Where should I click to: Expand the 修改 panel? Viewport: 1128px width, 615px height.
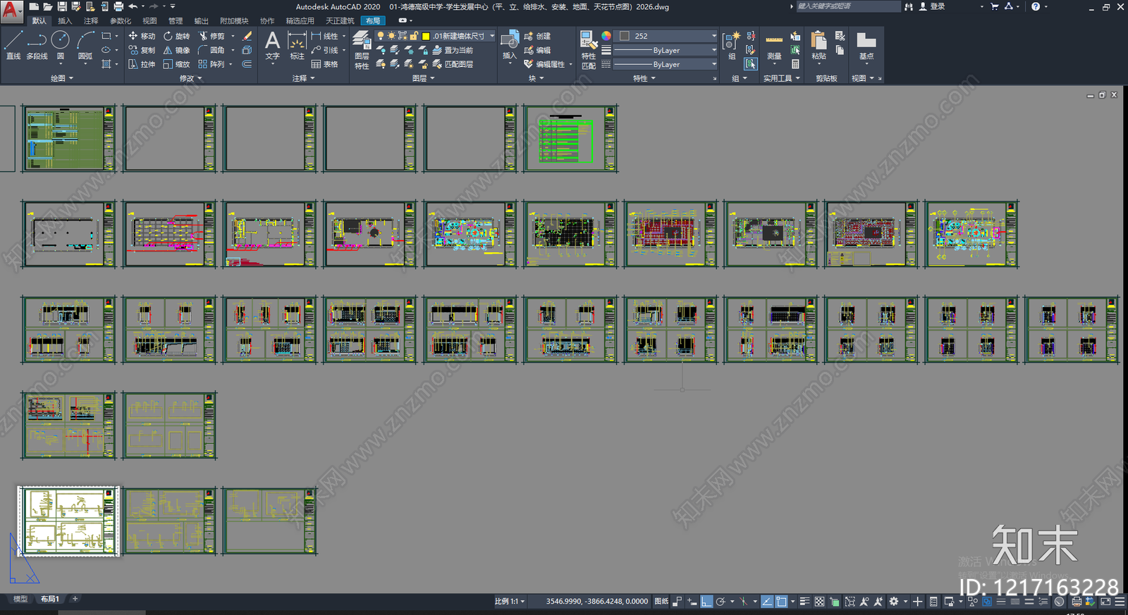190,78
